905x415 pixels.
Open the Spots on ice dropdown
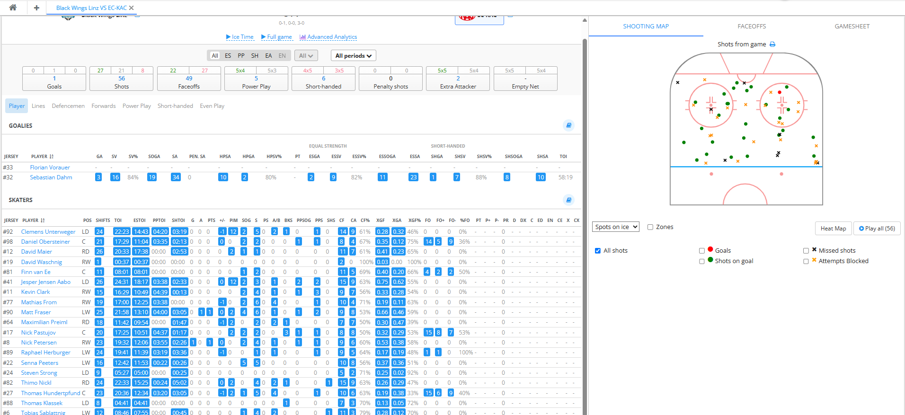(615, 227)
